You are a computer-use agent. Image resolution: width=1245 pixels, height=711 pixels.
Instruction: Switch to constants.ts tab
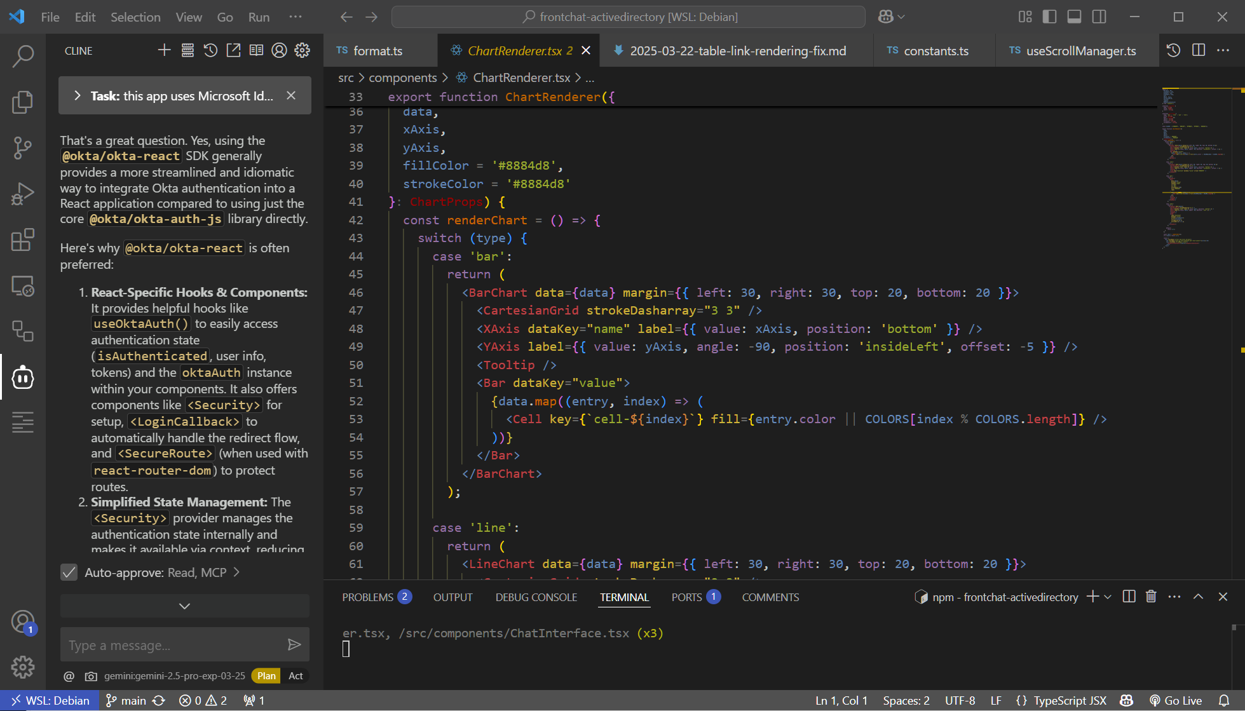[936, 51]
